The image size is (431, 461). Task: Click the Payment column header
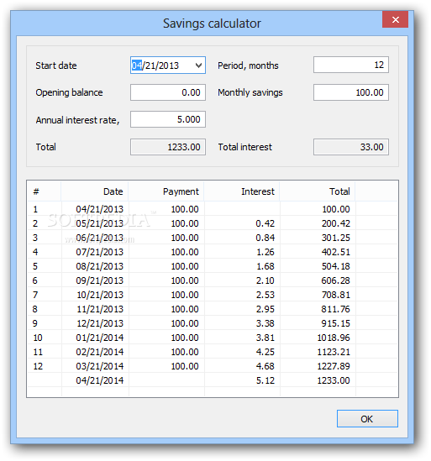click(x=166, y=191)
